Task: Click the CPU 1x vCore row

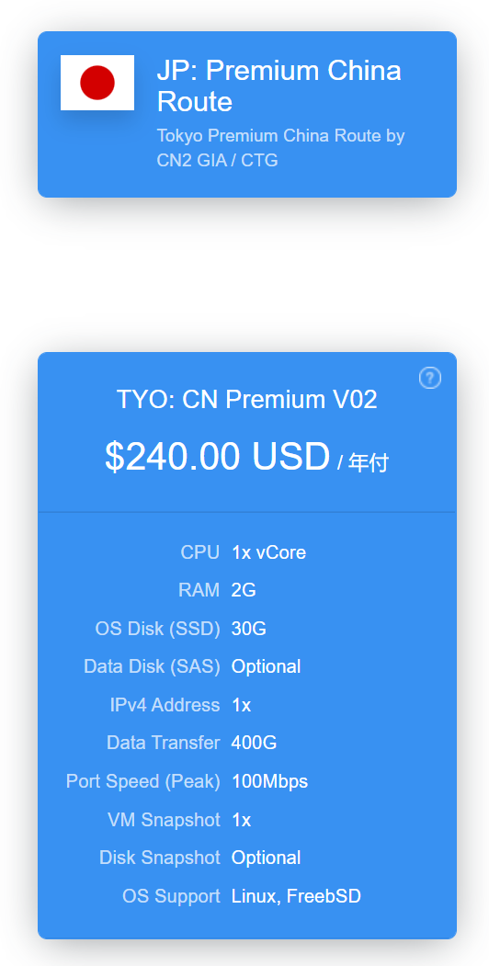Action: (247, 552)
